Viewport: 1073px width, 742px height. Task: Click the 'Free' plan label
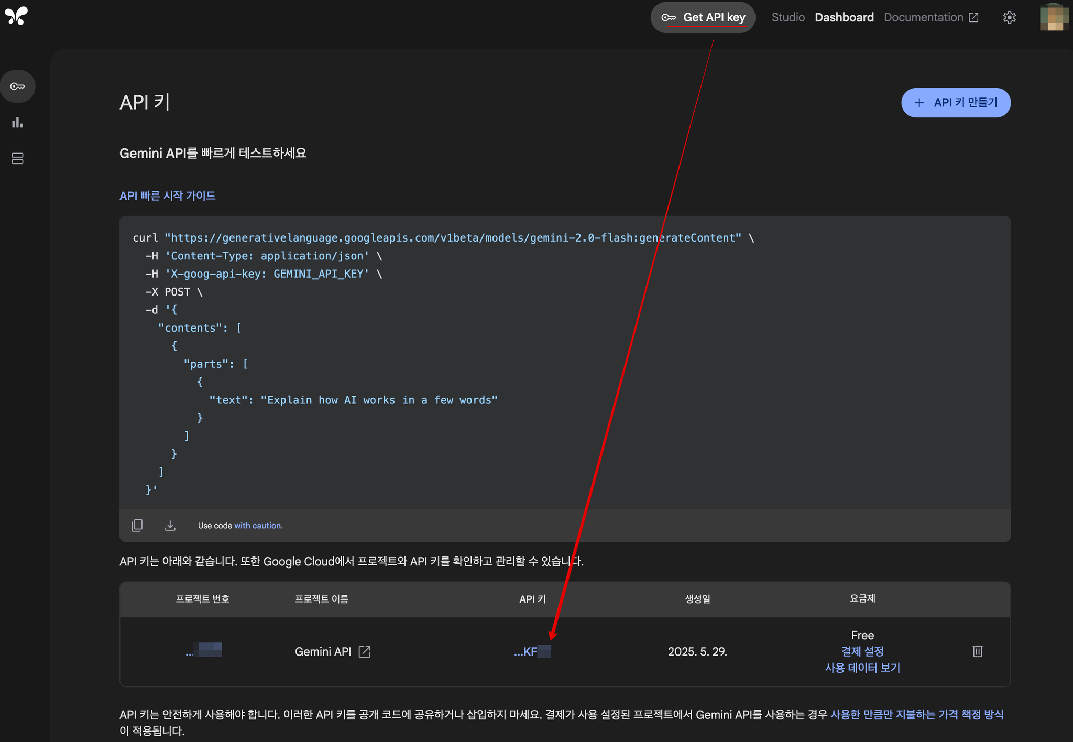pos(862,635)
